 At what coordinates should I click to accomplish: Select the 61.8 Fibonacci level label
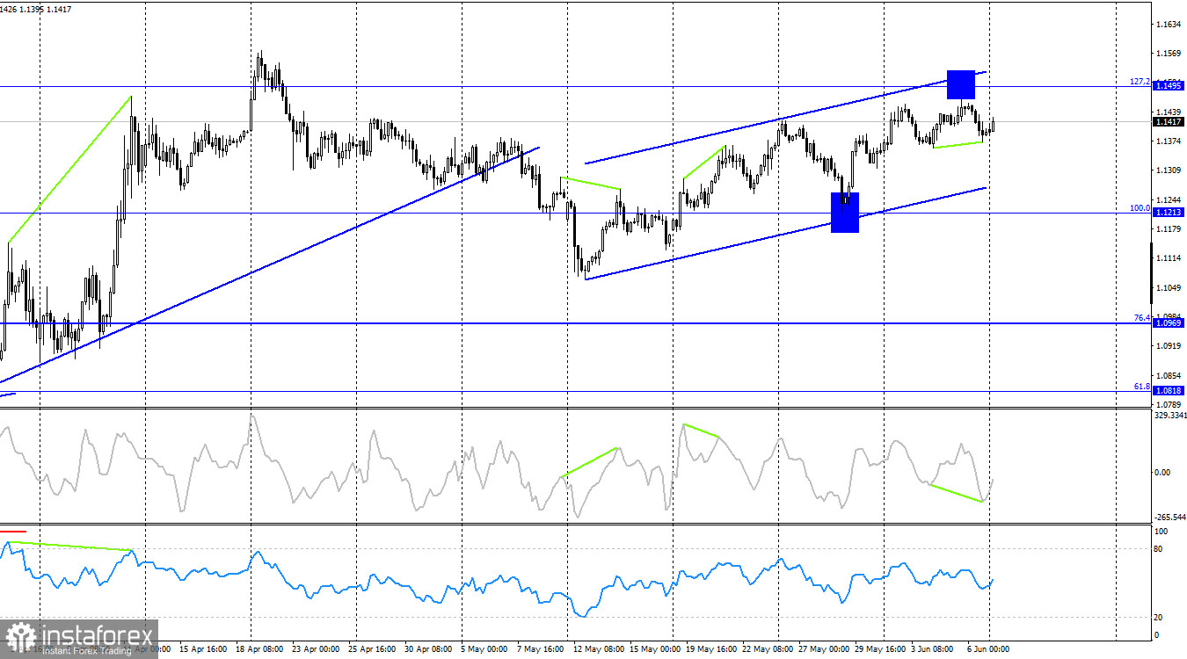[x=1141, y=386]
